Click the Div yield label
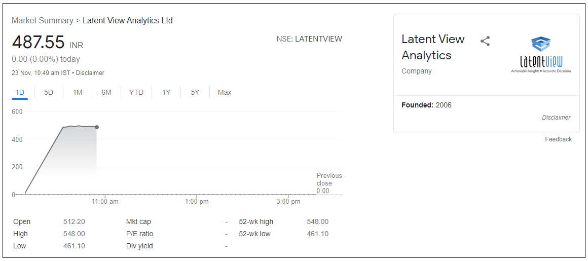The image size is (588, 261). pos(139,246)
